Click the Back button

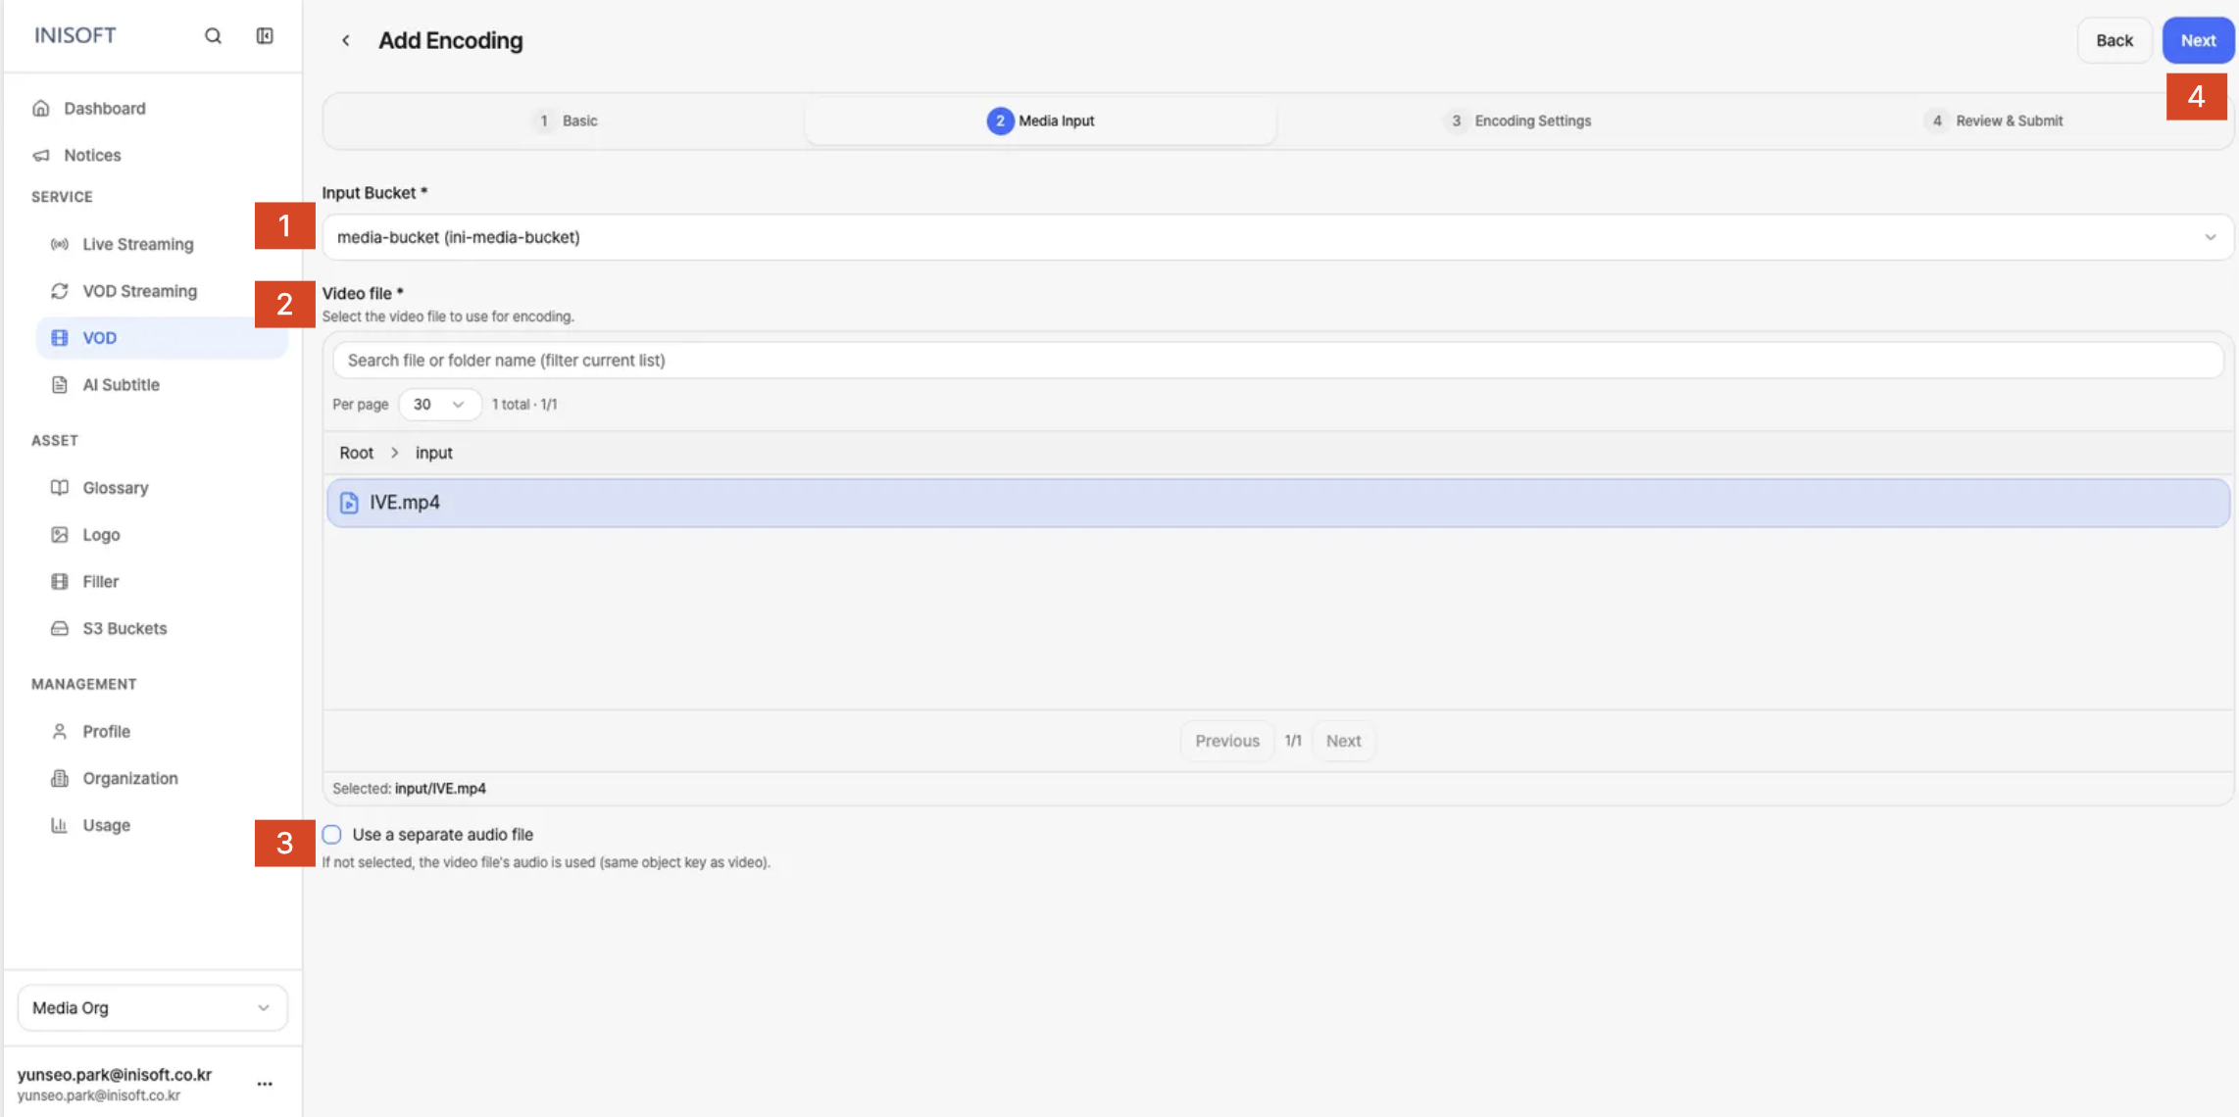2115,41
